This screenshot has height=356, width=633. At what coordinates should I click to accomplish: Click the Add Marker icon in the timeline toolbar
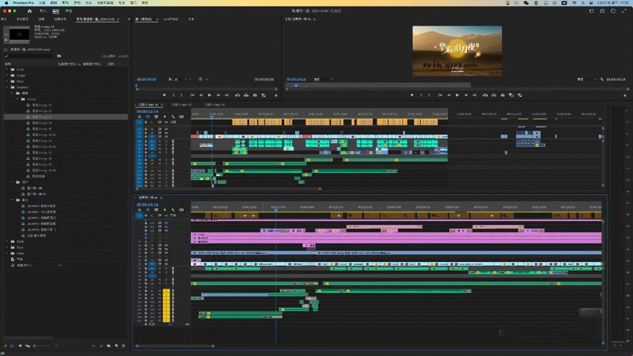coord(165,210)
